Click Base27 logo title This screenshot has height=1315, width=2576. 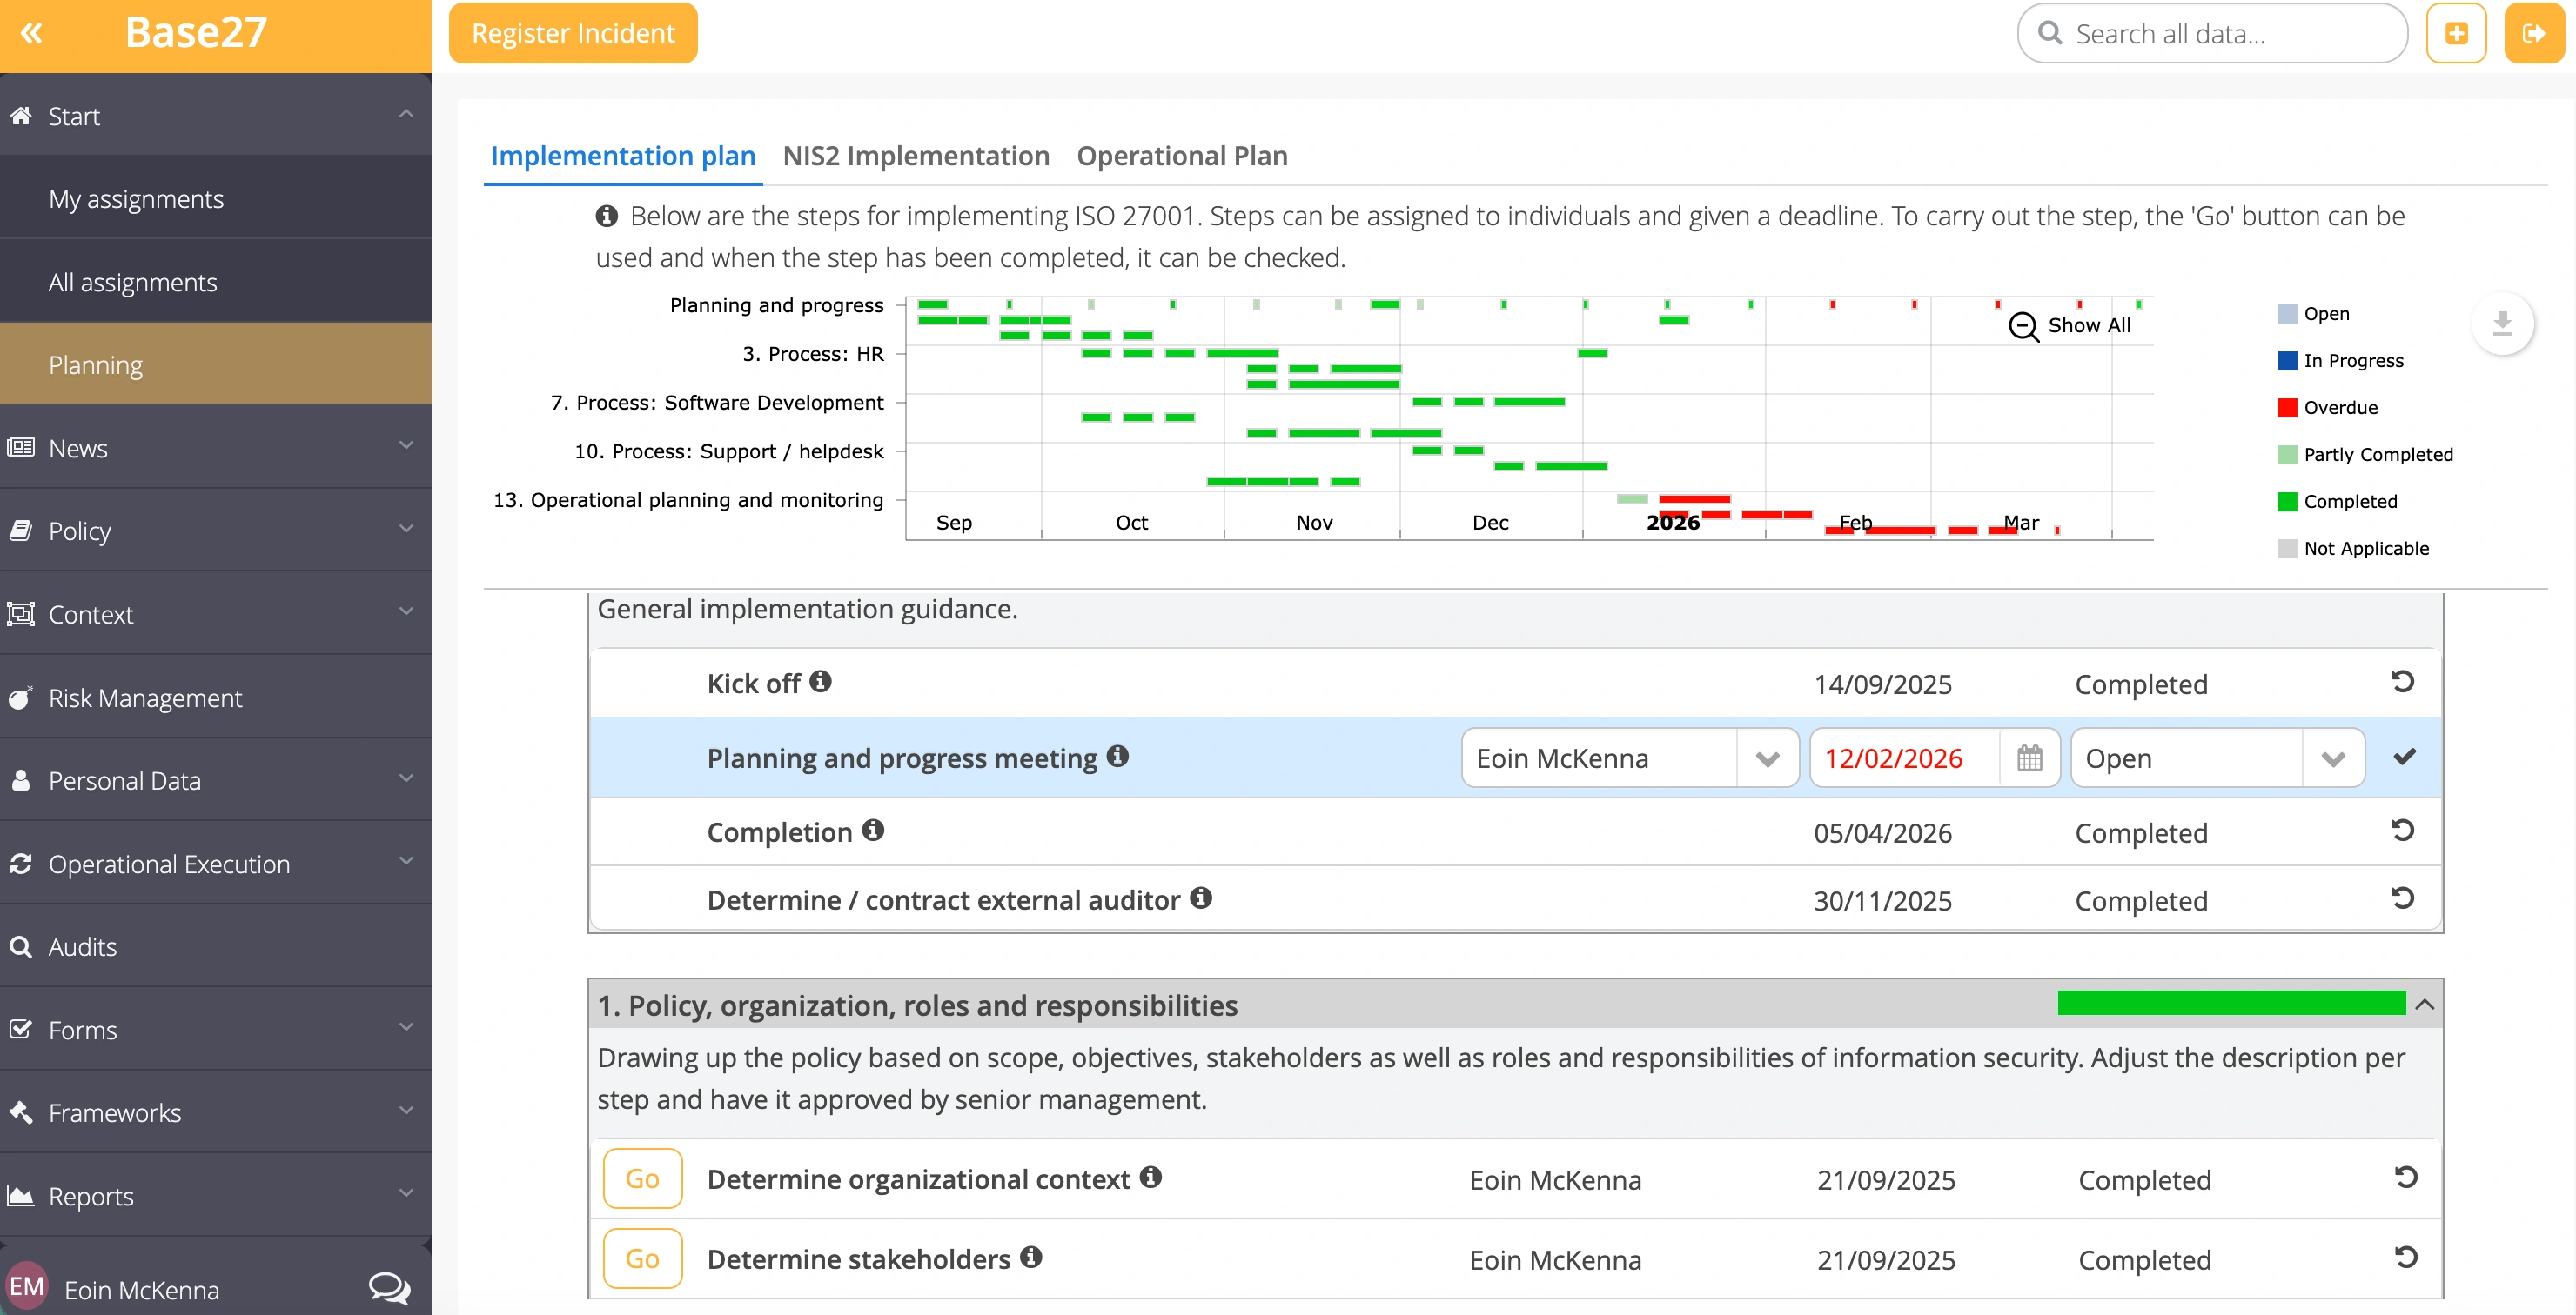click(196, 32)
